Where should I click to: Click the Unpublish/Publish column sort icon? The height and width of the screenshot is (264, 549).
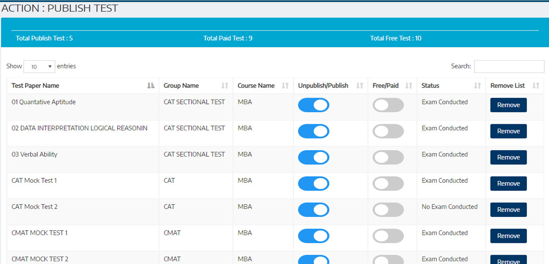pyautogui.click(x=359, y=86)
